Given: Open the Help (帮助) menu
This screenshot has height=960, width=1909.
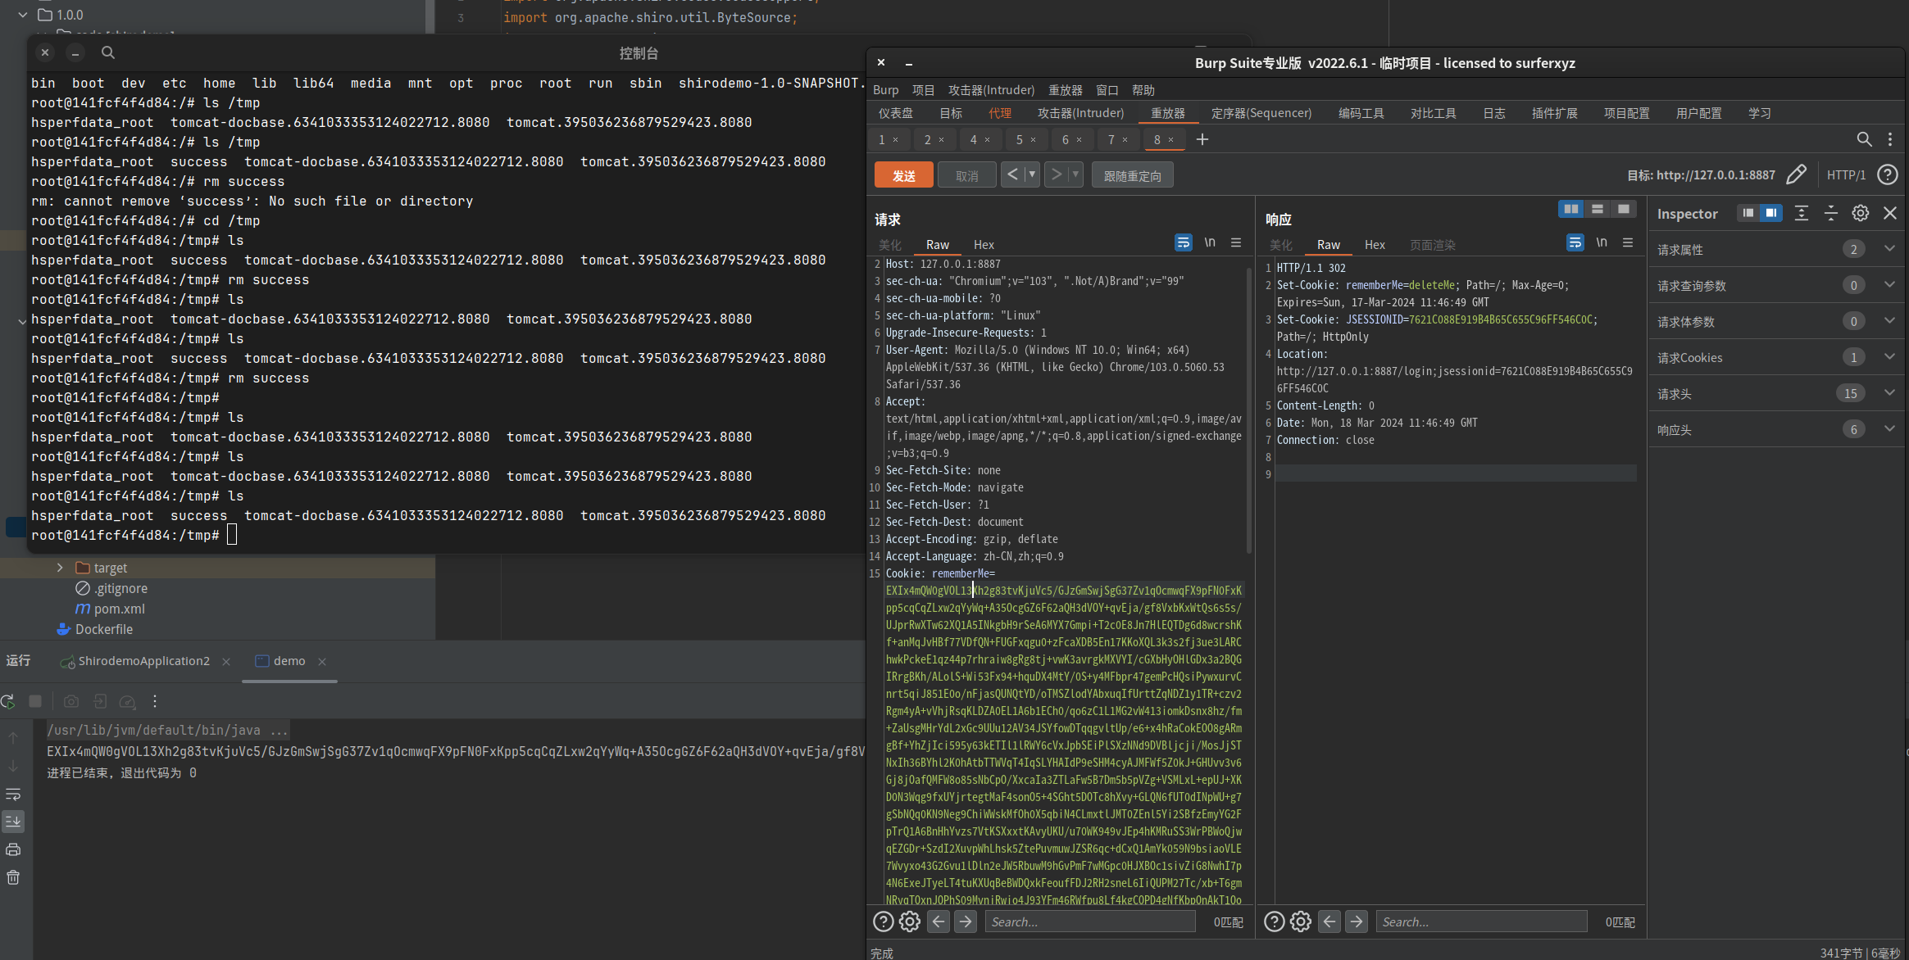Looking at the screenshot, I should coord(1143,90).
